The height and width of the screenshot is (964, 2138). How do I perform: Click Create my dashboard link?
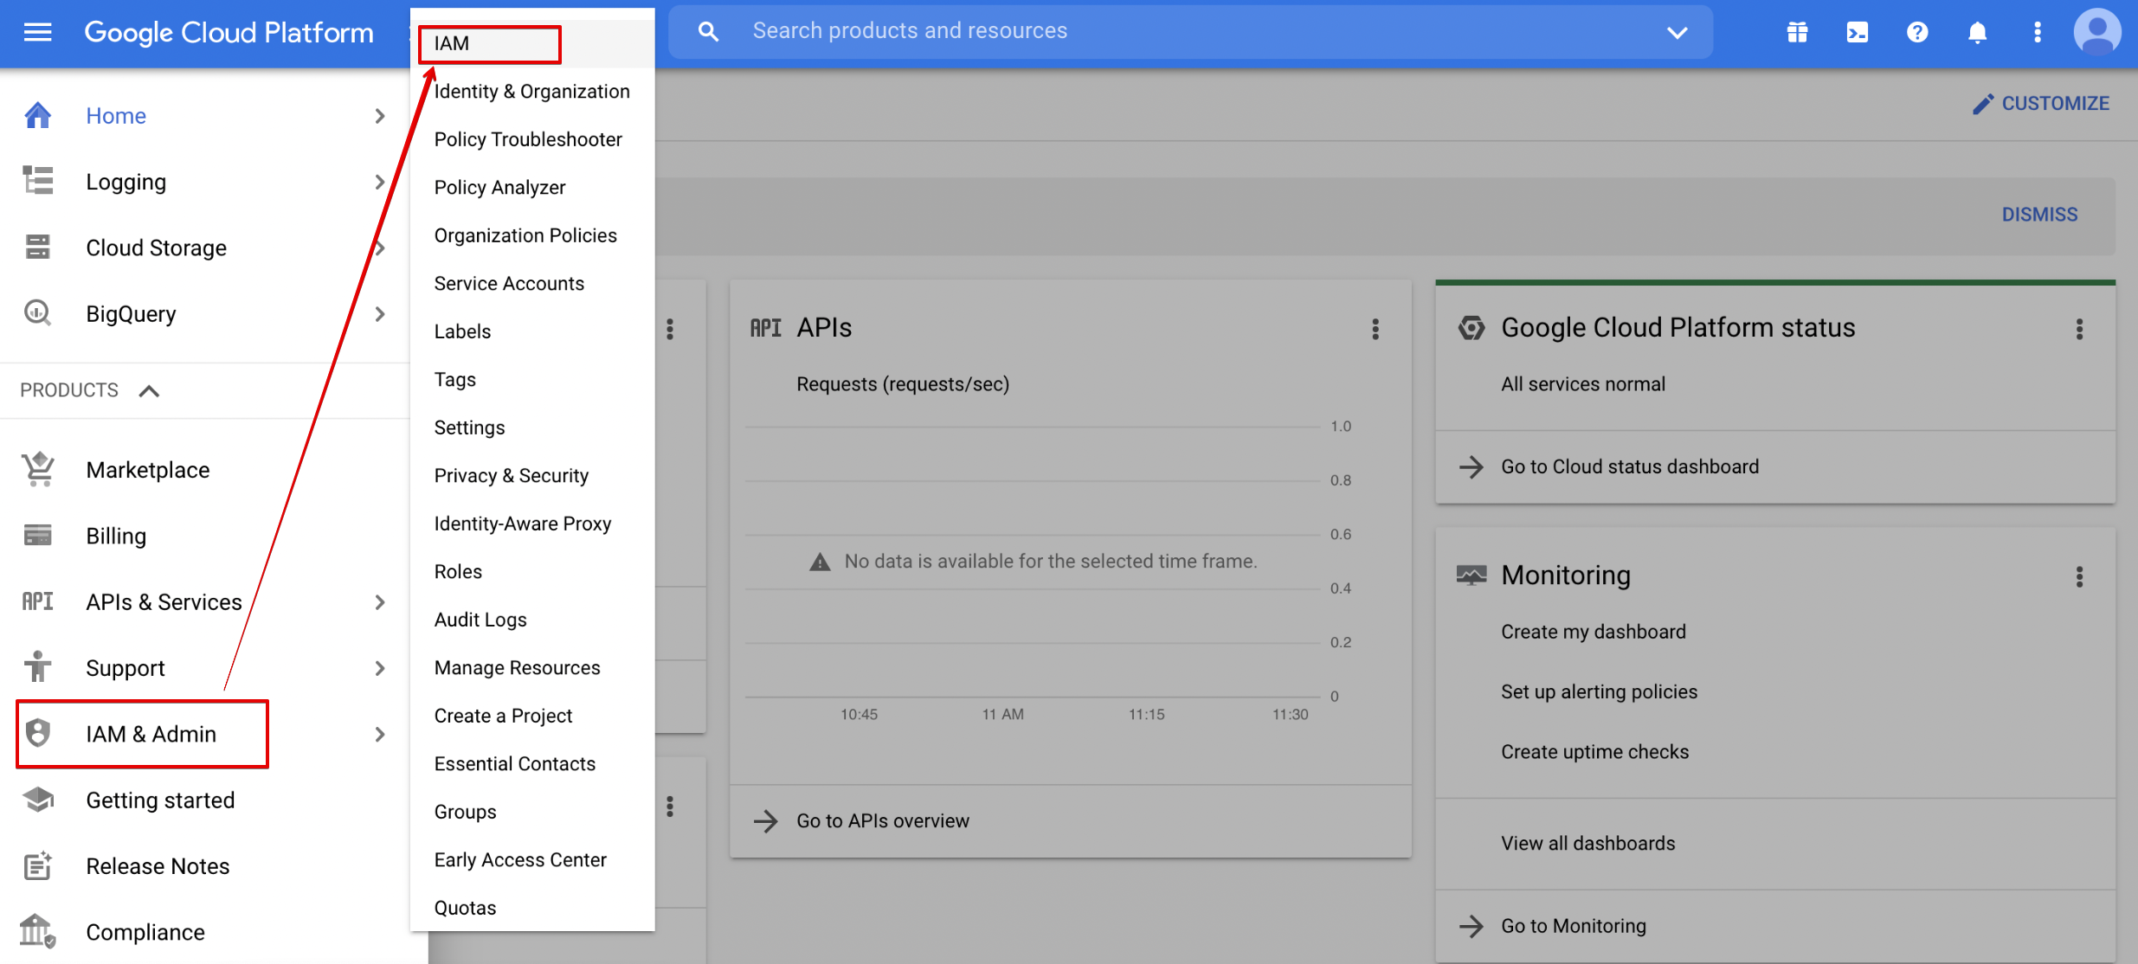click(x=1593, y=632)
